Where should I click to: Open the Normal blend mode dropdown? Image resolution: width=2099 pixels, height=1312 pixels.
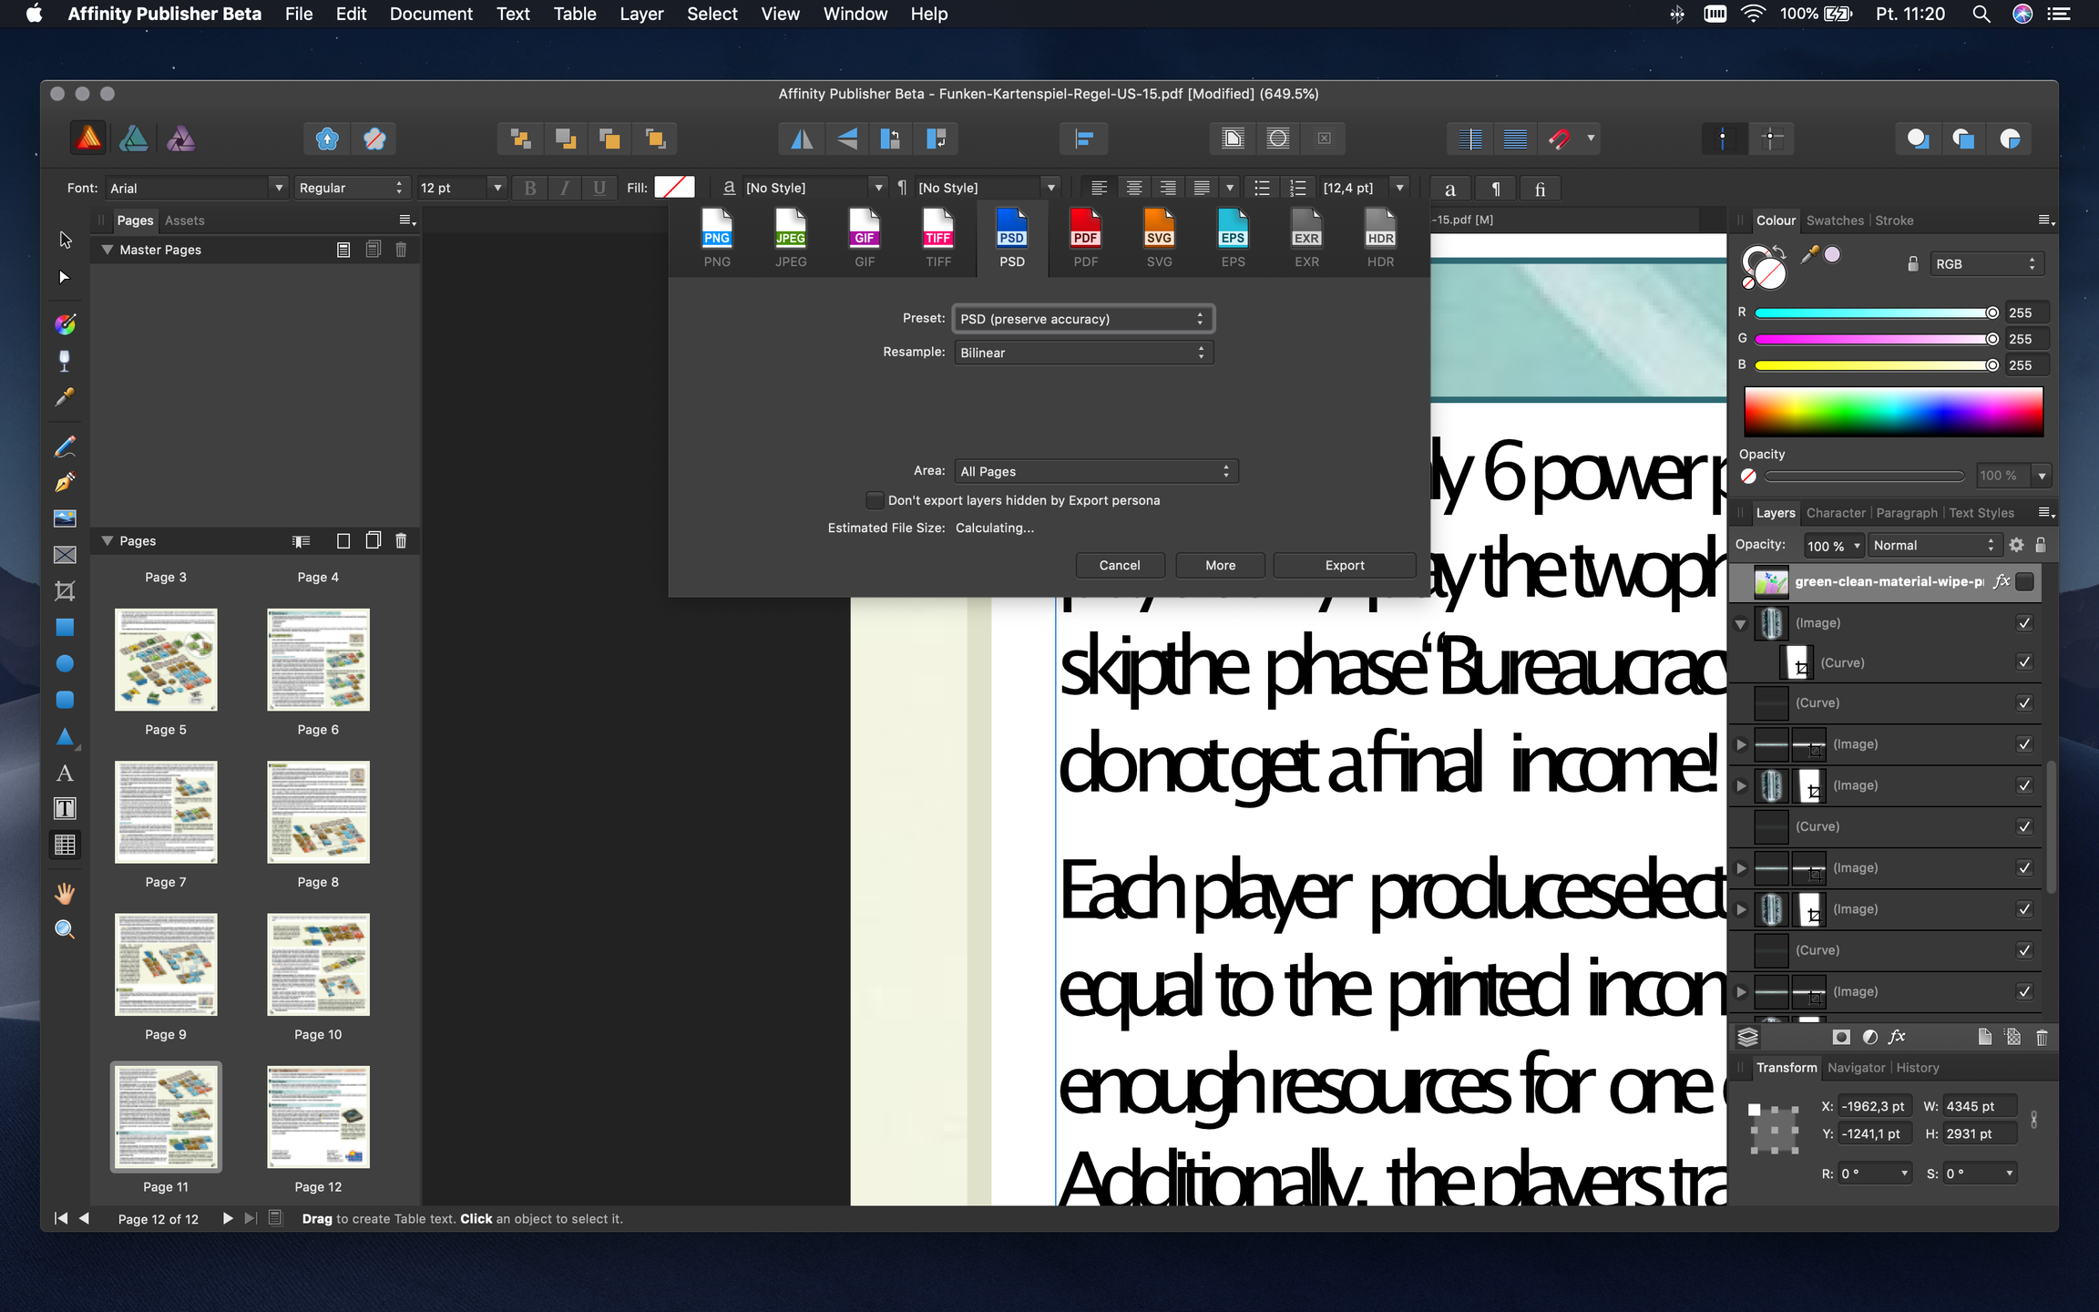(x=1934, y=545)
